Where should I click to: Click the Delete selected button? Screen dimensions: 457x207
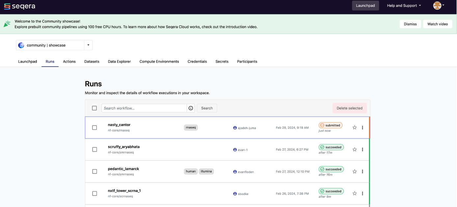[349, 108]
